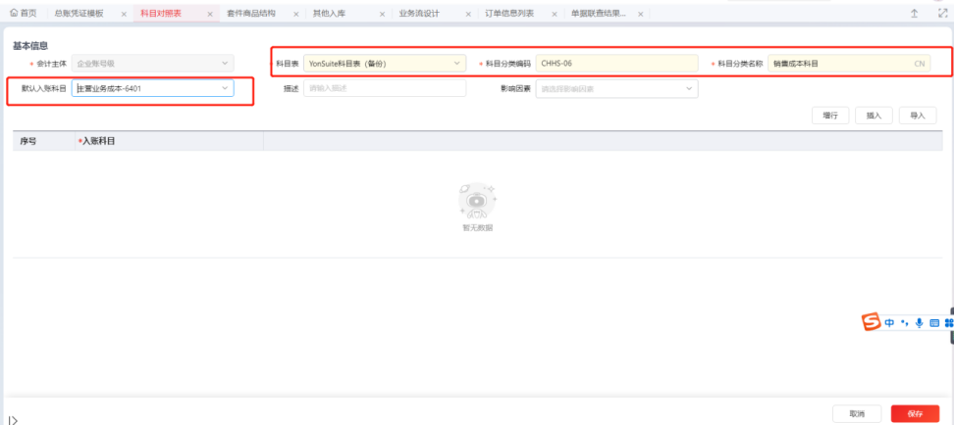Open the 套件商品结构 tab
Image resolution: width=955 pixels, height=425 pixels.
click(251, 14)
